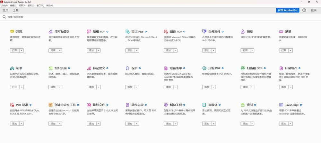The height and width of the screenshot is (143, 321).
Task: Open the dropdown arrow under 标记密文
Action: point(99,87)
